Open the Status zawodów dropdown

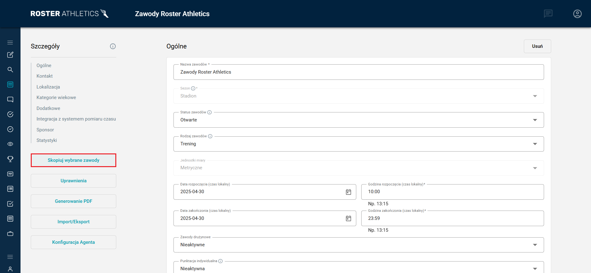[x=358, y=120]
